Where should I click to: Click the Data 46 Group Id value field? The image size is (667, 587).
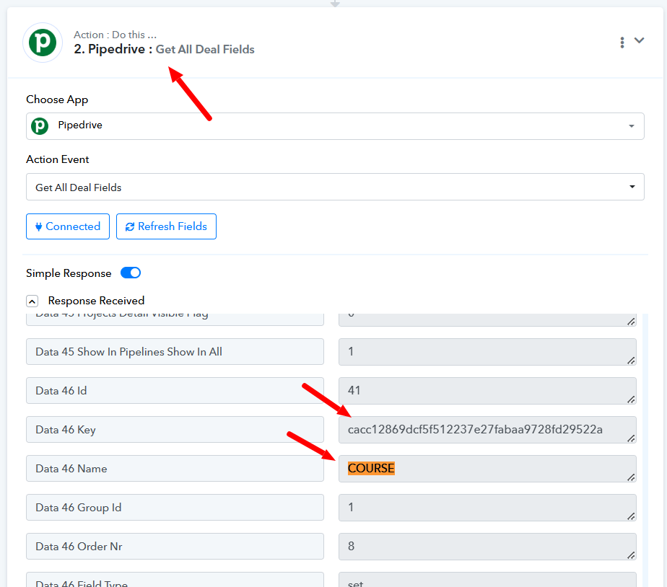click(487, 508)
